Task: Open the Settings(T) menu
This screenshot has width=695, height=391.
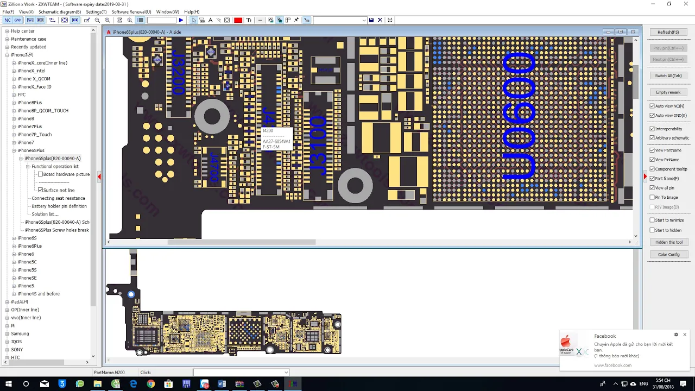Action: point(96,11)
